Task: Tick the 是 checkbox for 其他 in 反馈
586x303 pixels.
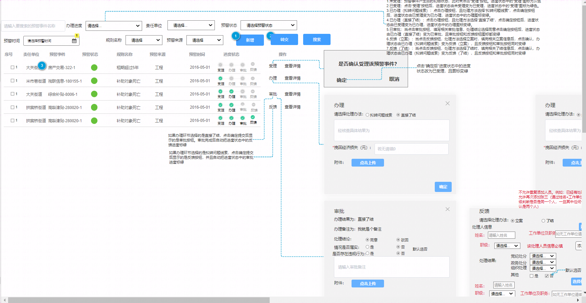Action: tap(532, 276)
